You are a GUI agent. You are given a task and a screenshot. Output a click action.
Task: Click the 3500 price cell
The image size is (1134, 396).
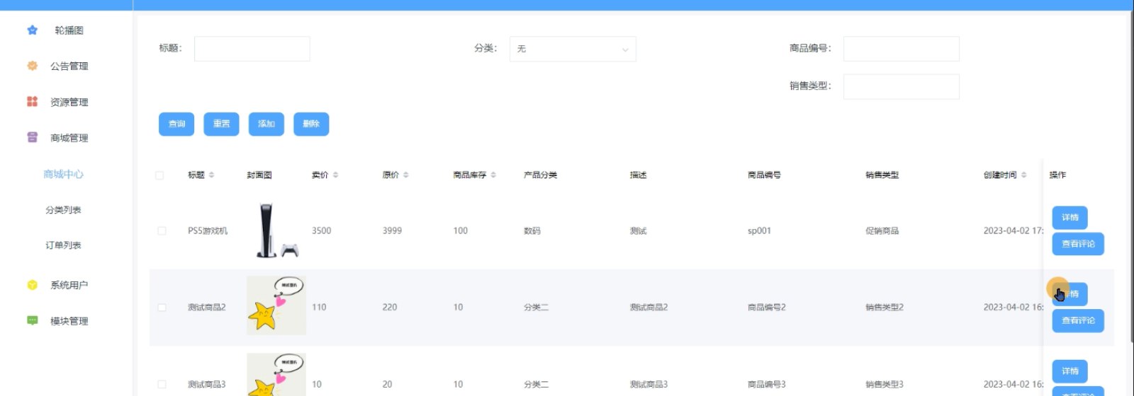(x=321, y=231)
